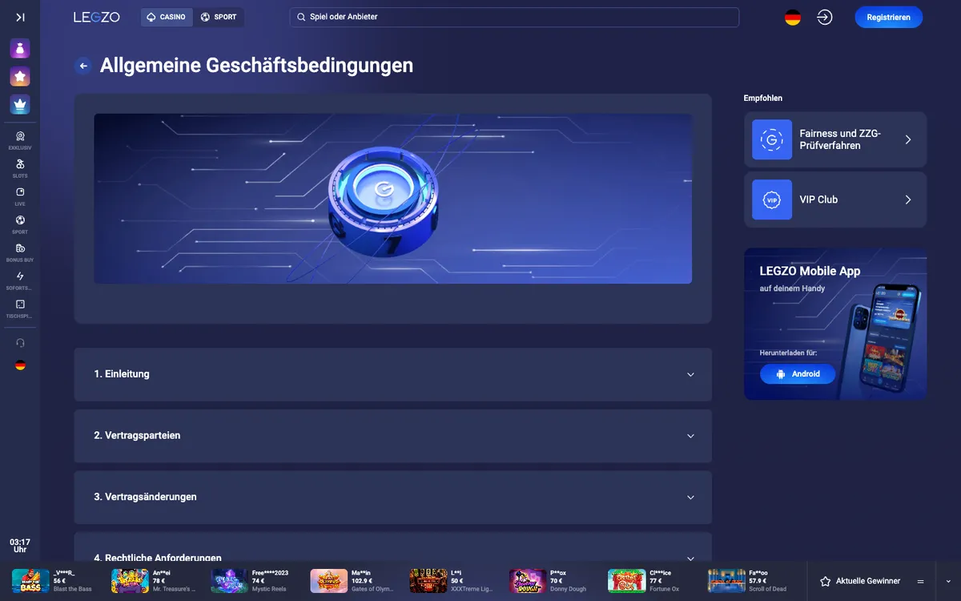The image size is (961, 601).
Task: Click the search magnifier icon
Action: click(301, 17)
